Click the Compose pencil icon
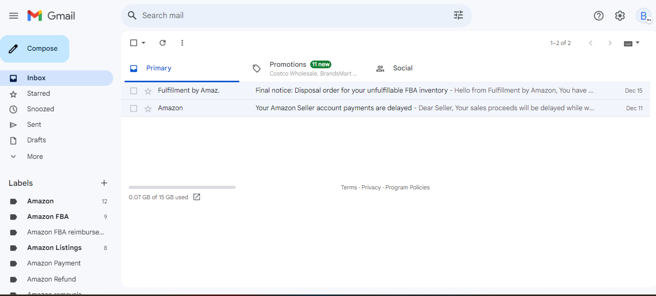The width and height of the screenshot is (656, 296). (14, 49)
